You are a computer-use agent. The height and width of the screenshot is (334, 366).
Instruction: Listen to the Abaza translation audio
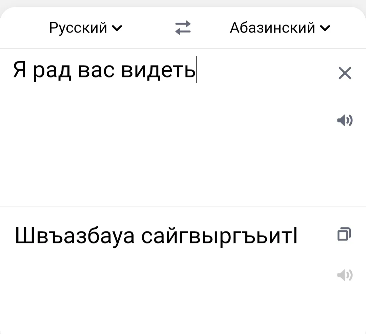pyautogui.click(x=345, y=275)
